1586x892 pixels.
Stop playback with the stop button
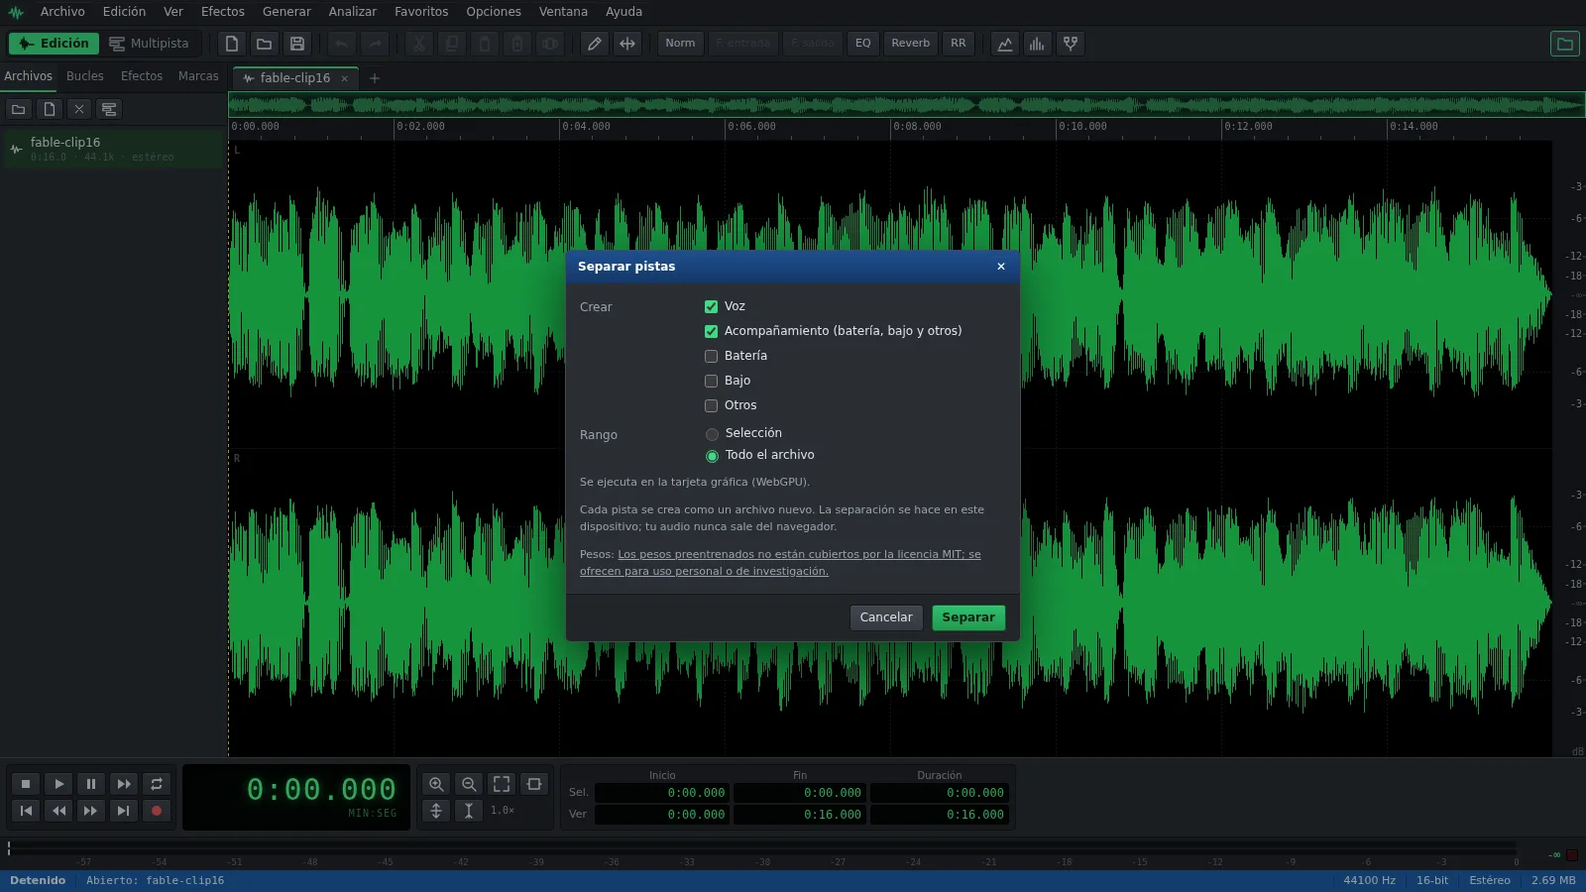(26, 784)
